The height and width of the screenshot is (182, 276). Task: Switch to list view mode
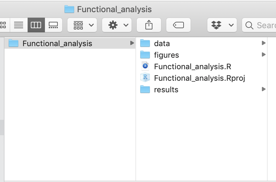click(x=19, y=25)
